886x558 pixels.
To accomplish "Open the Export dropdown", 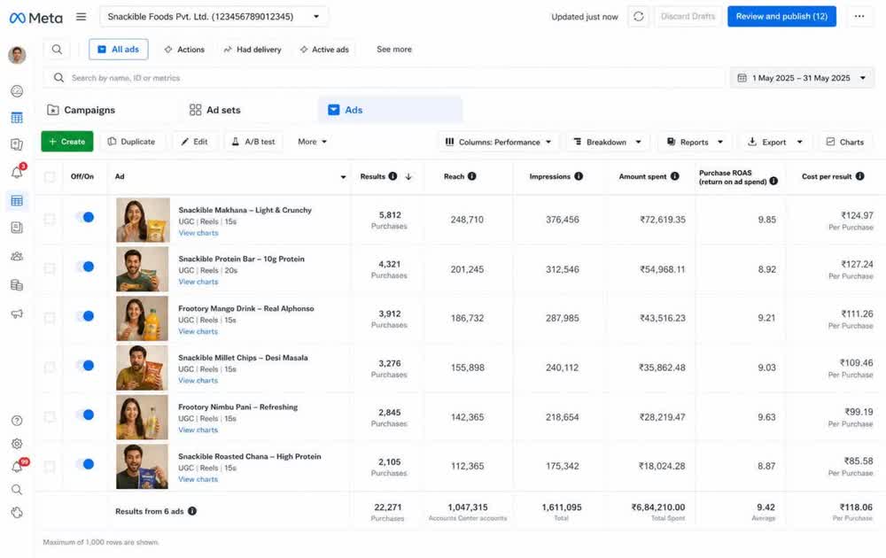I will 774,142.
